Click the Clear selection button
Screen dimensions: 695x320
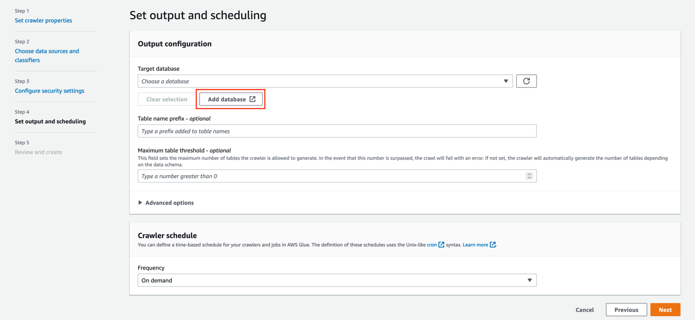click(x=166, y=99)
